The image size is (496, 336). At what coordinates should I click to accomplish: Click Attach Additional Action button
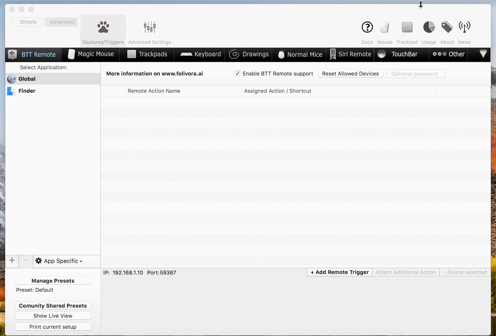pos(406,272)
